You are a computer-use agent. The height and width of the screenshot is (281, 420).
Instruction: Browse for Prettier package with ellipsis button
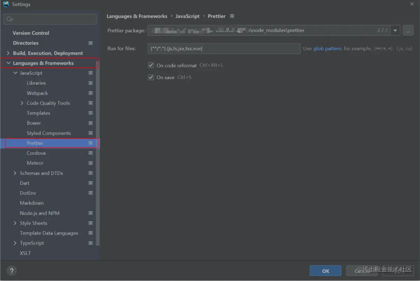point(408,30)
